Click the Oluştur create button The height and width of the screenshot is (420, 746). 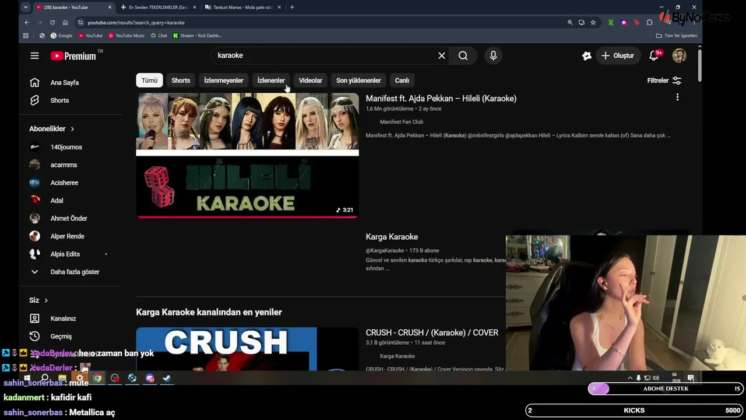(618, 55)
